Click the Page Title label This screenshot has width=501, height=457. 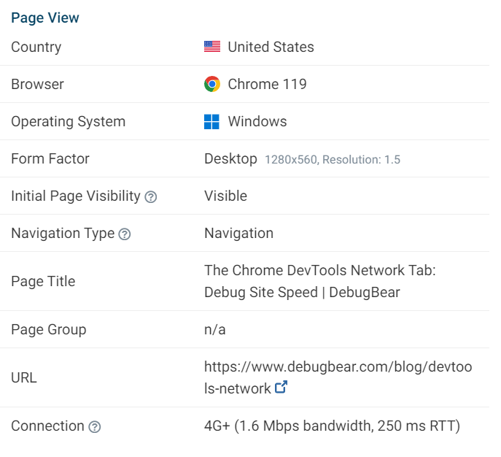pos(43,282)
